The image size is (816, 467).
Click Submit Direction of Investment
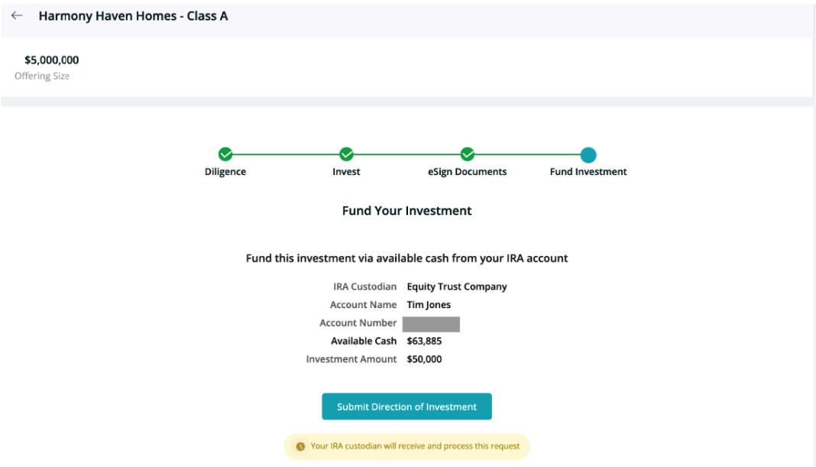click(x=406, y=406)
